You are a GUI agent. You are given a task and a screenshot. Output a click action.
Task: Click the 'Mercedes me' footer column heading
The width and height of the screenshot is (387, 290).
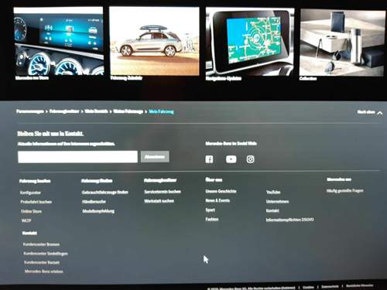[339, 179]
